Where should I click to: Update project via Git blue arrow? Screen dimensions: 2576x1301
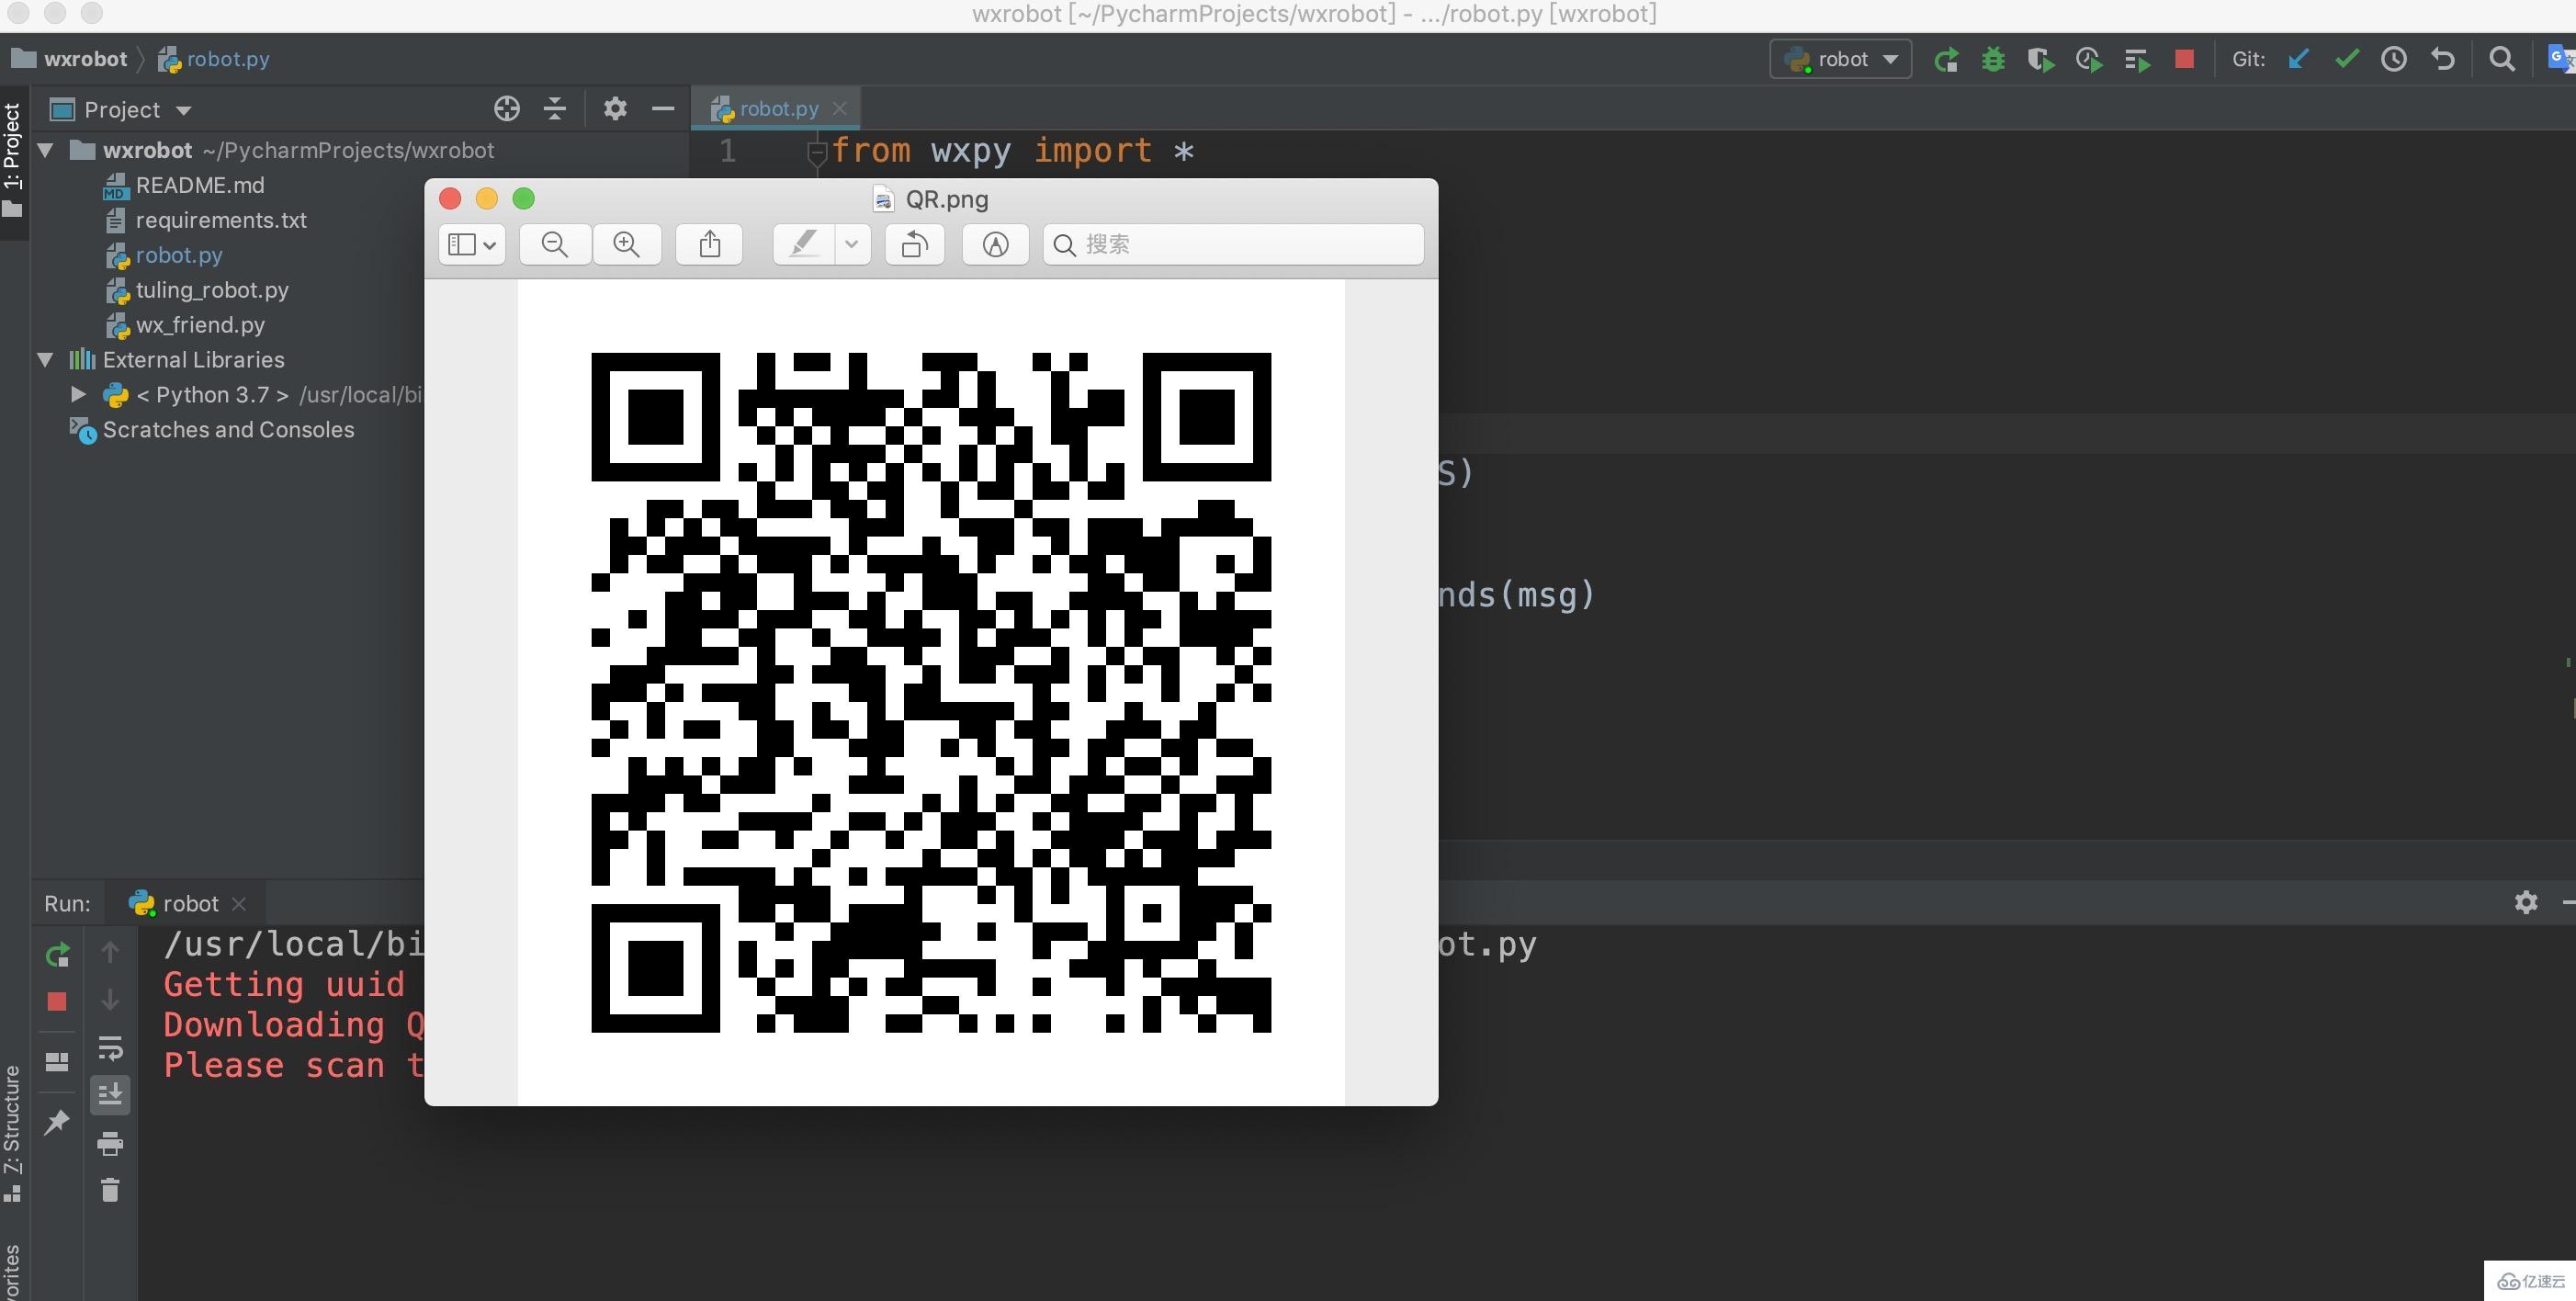pyautogui.click(x=2298, y=60)
